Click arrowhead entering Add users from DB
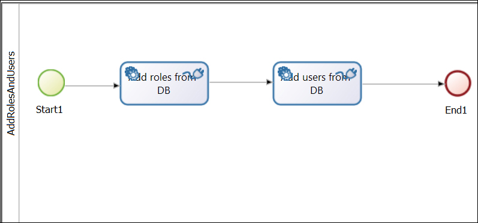This screenshot has height=223, width=478. coord(269,82)
